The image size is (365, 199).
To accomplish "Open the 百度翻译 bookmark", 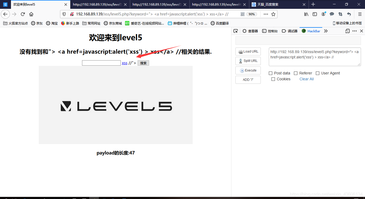I will [220, 23].
